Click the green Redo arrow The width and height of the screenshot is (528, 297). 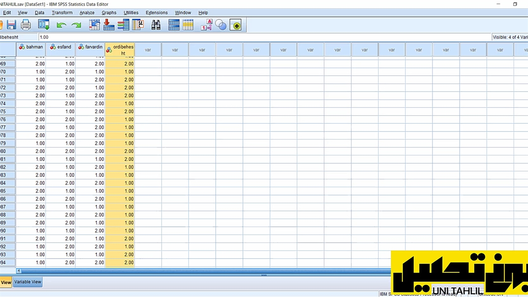pyautogui.click(x=76, y=25)
